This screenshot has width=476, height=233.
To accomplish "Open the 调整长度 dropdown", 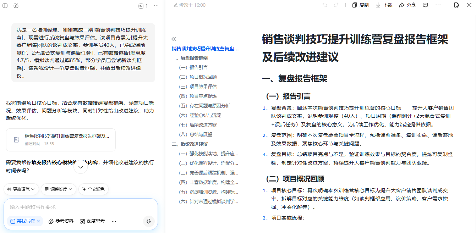I will click(59, 189).
